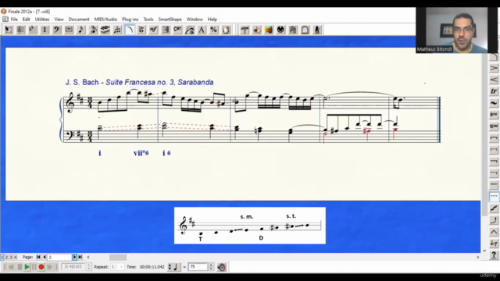The width and height of the screenshot is (500, 281).
Task: Choose the crescendo hairpin smart shape
Action: pos(494,80)
